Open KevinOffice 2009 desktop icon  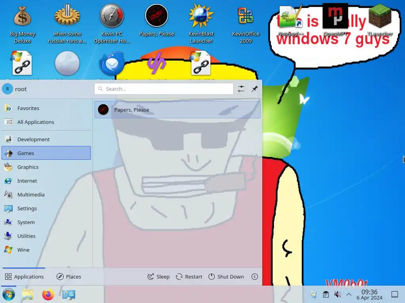246,16
